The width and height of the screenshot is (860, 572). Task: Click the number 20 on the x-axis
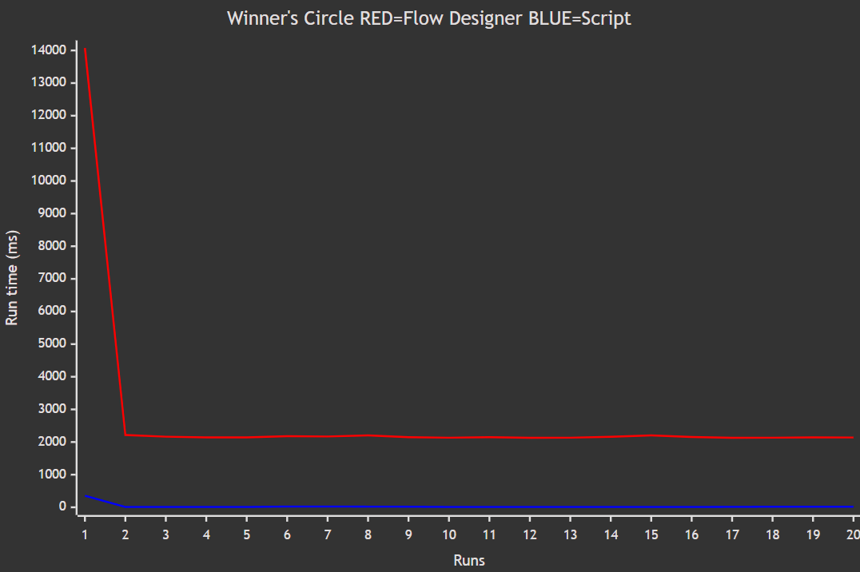[854, 534]
